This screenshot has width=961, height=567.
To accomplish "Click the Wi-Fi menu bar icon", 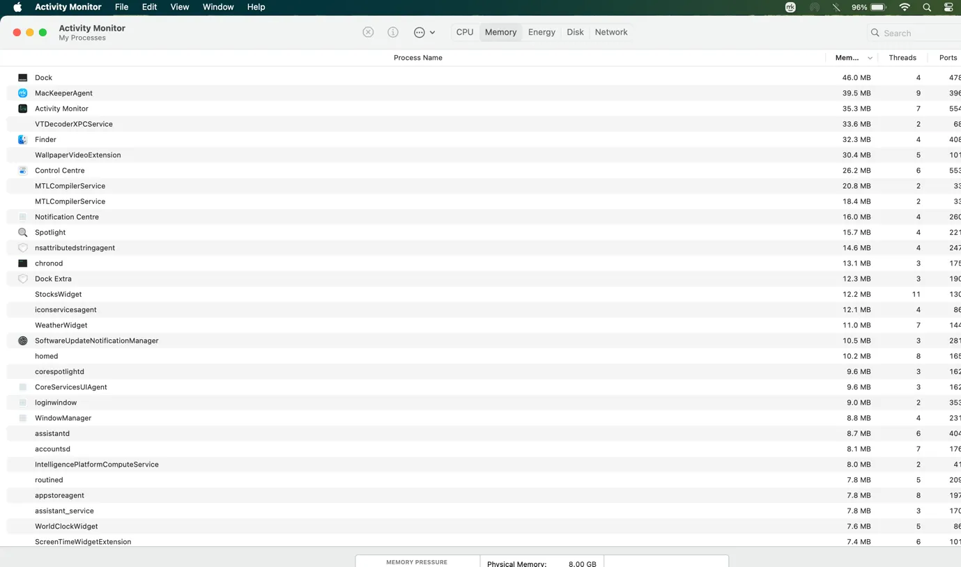I will pos(905,7).
